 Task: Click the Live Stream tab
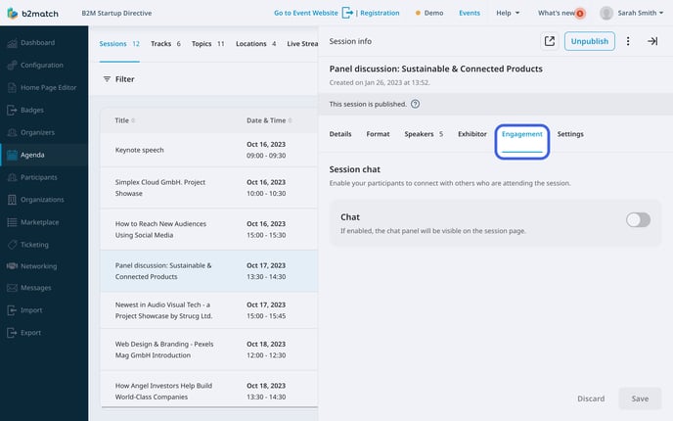click(x=302, y=44)
